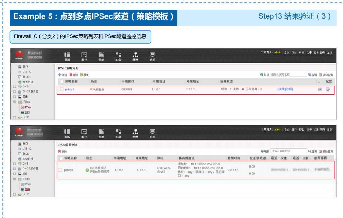Image resolution: width=343 pixels, height=218 pixels.
Task: Click 新建 in IPSec策略列表 toolbar
Action: tap(63, 75)
